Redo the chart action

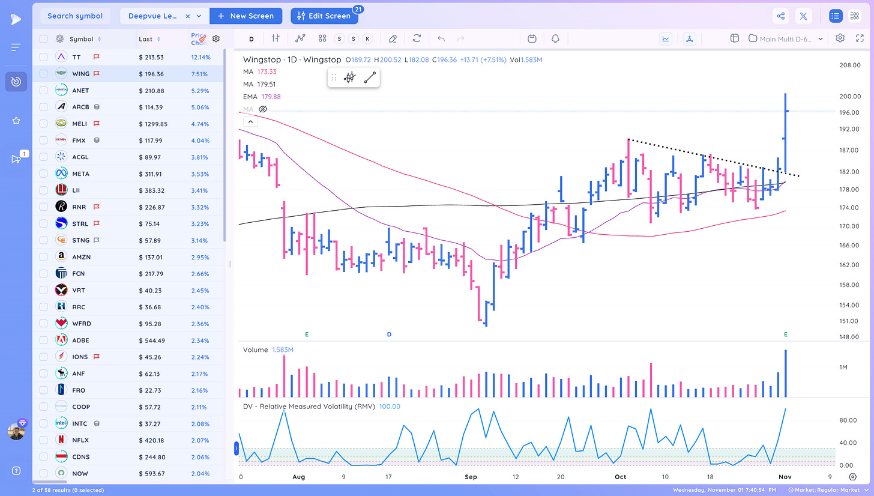(461, 38)
